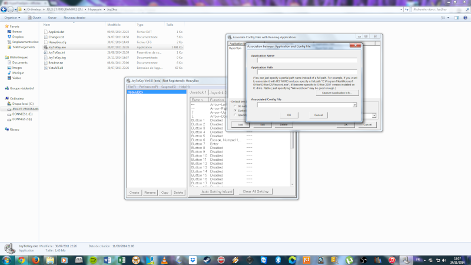Sort files by the Nom column header
Viewport: 471px width, 265px height.
[47, 25]
